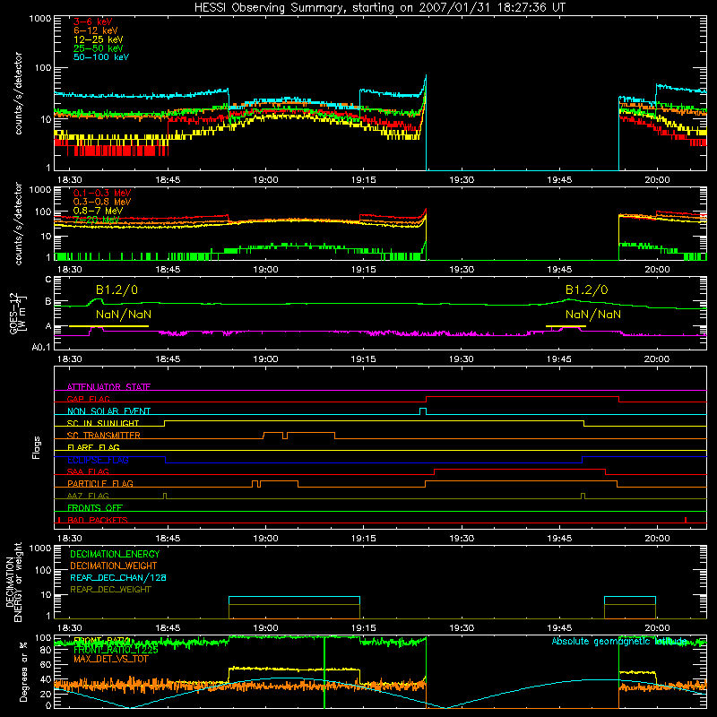The width and height of the screenshot is (717, 717).
Task: Click the SAA_FLAG label
Action: click(88, 471)
